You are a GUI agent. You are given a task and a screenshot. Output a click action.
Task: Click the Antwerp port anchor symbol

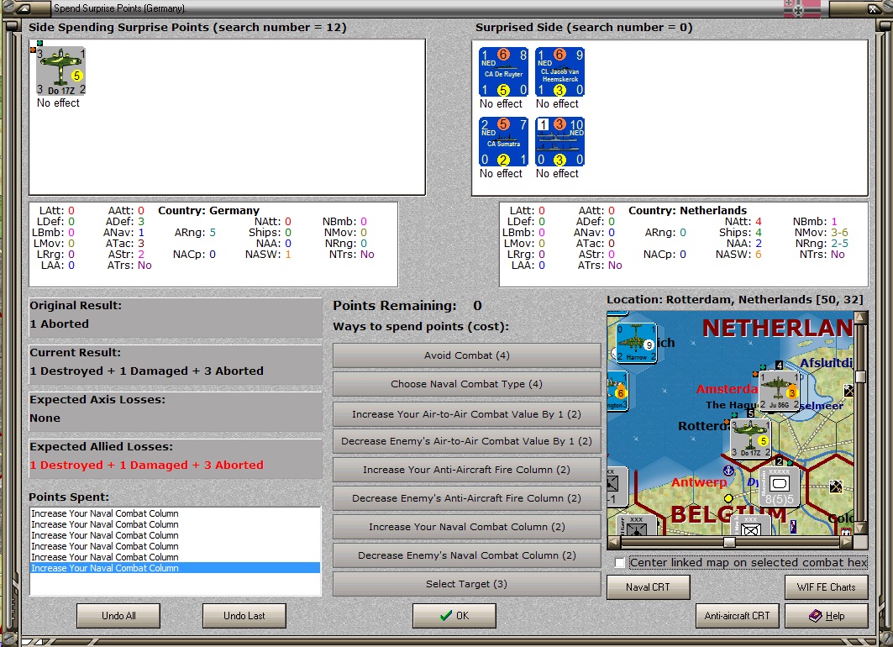coord(728,471)
